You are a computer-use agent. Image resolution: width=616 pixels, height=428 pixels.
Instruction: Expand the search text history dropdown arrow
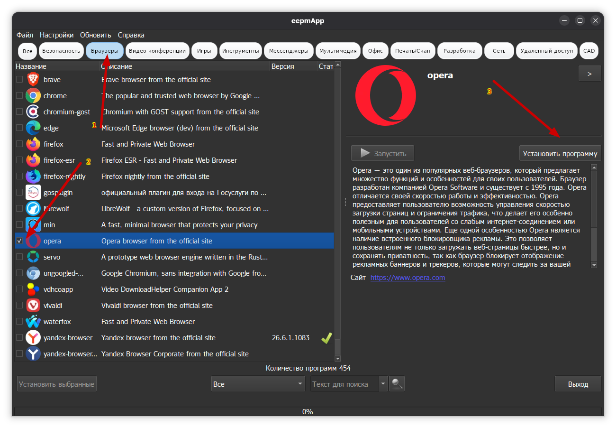tap(383, 384)
